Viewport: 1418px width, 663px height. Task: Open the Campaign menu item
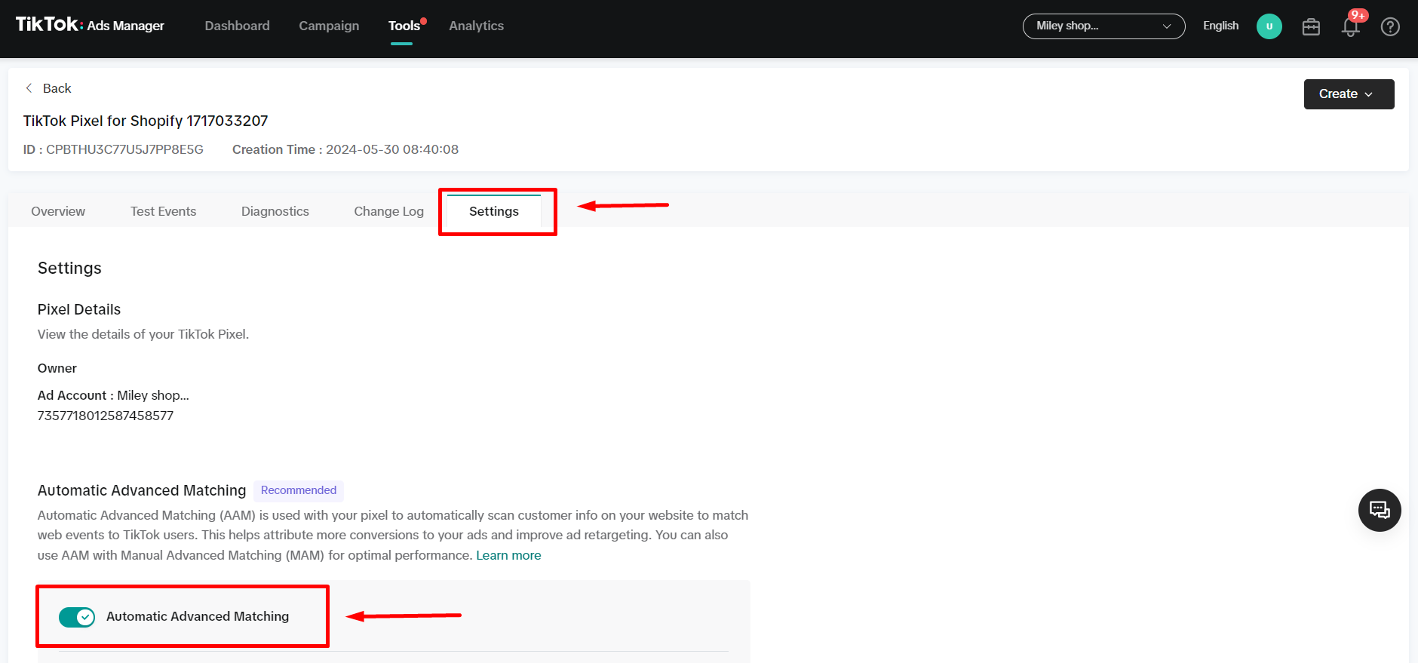point(329,26)
